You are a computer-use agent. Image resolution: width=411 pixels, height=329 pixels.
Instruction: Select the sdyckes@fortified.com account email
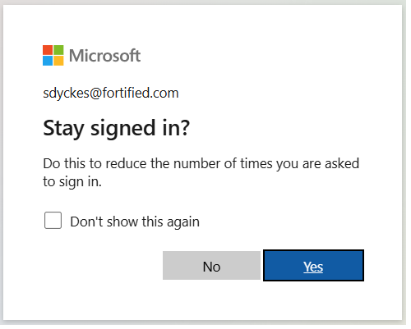(x=111, y=93)
